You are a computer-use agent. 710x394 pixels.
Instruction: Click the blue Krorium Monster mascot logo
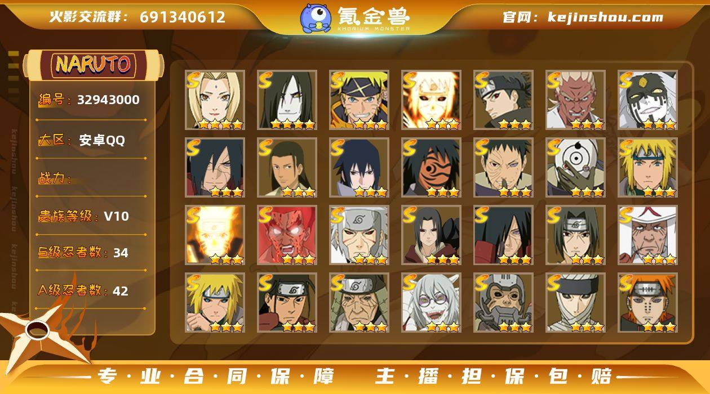(x=316, y=18)
